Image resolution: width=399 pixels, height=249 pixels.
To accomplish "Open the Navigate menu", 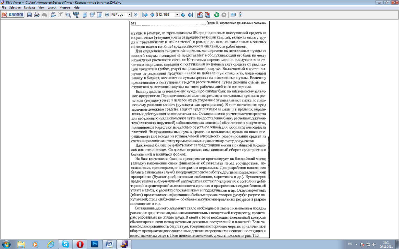I will pyautogui.click(x=30, y=8).
